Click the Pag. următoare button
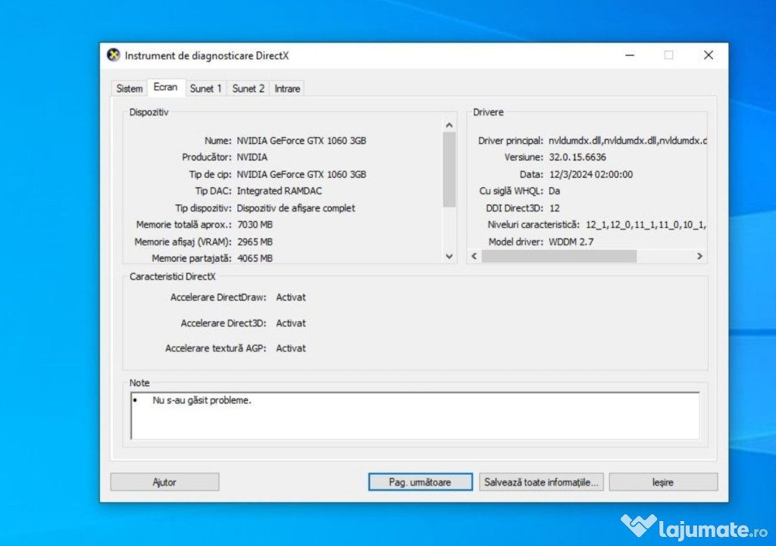 pos(420,482)
